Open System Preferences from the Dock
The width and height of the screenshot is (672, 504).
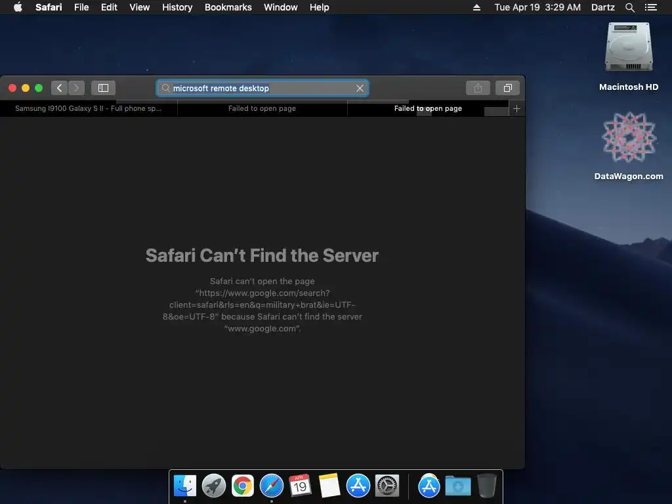point(387,486)
